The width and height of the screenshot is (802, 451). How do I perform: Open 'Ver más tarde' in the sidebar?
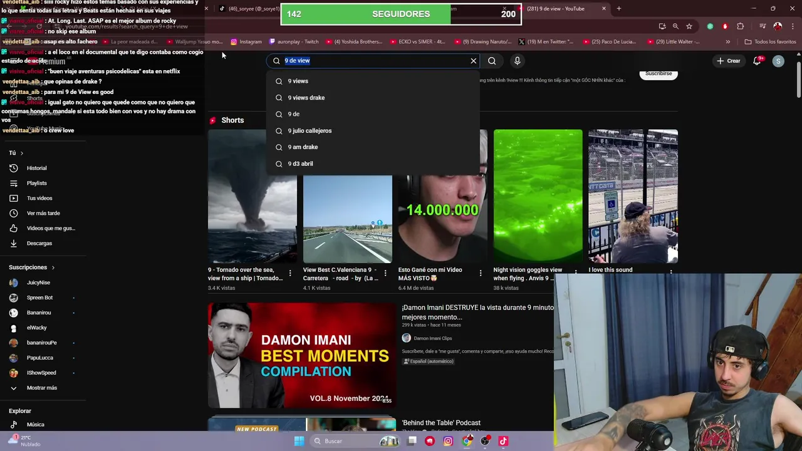42,213
